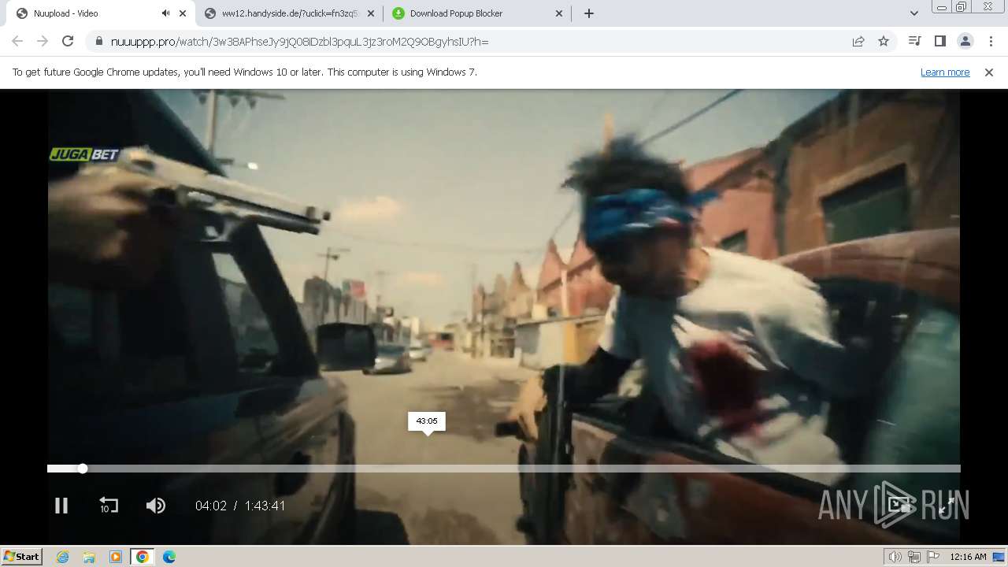Seek video at the progress bar handle
The image size is (1008, 567).
(x=82, y=469)
